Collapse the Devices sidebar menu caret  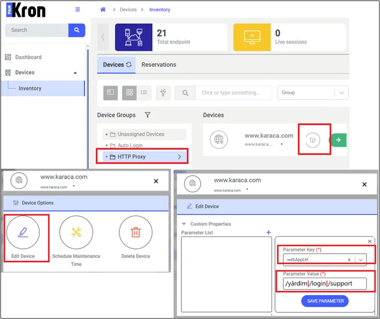(75, 72)
